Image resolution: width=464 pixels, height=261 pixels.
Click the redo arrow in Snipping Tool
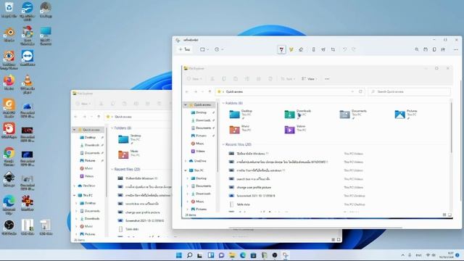coord(354,49)
